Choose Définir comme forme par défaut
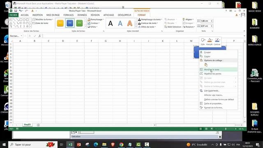Screen dimensions: 263x148 (x=218, y=99)
